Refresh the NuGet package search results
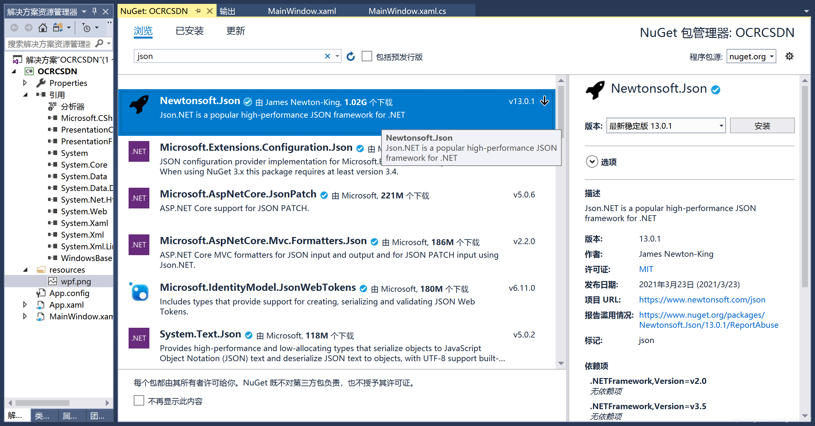This screenshot has height=426, width=815. tap(351, 56)
